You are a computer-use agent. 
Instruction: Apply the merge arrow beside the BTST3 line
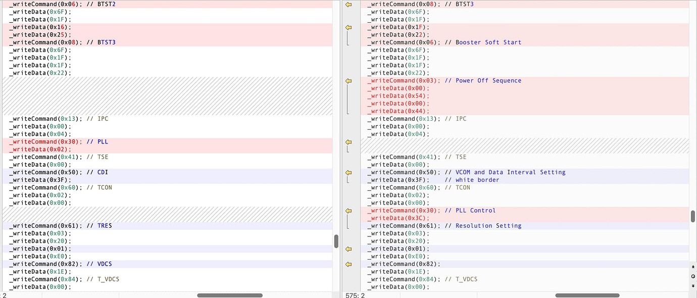tap(348, 5)
